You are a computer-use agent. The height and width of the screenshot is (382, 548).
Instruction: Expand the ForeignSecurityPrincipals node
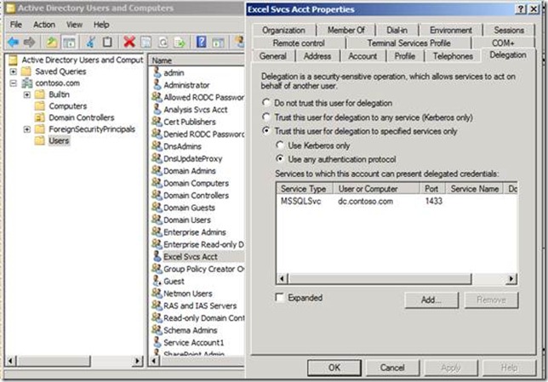point(28,129)
